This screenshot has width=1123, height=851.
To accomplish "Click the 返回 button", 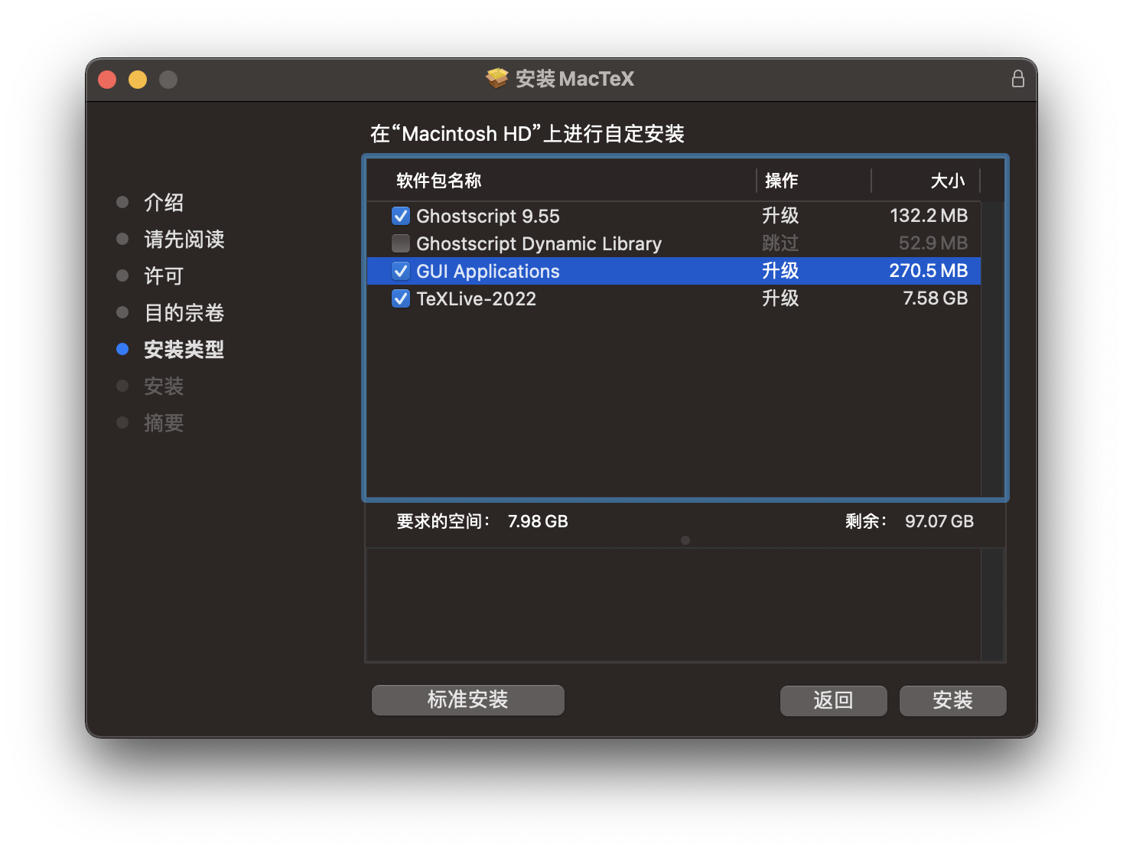I will 833,700.
